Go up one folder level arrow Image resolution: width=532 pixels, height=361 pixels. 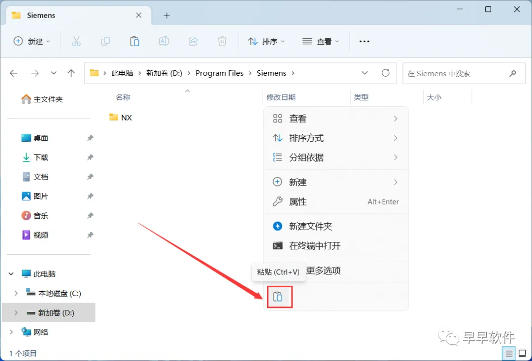tap(71, 73)
